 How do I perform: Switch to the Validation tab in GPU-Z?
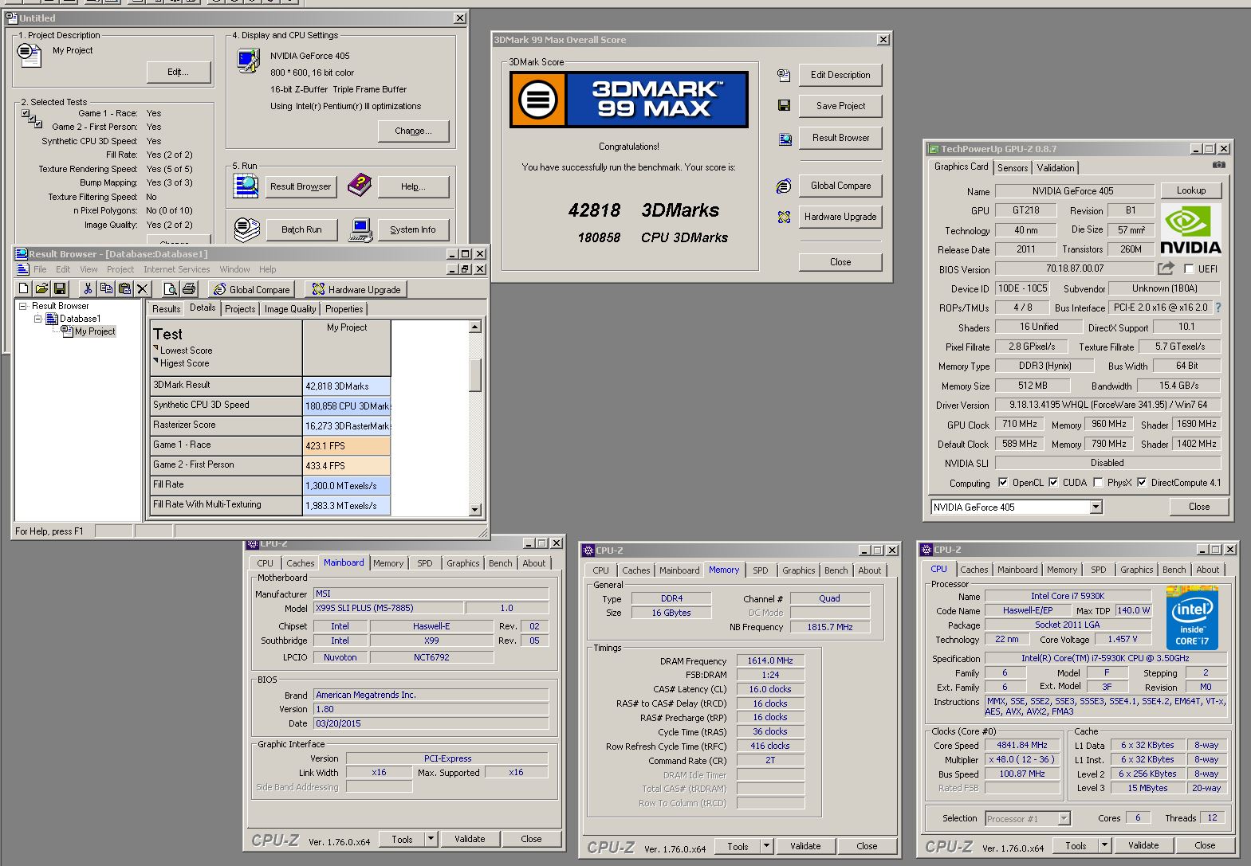tap(1055, 167)
